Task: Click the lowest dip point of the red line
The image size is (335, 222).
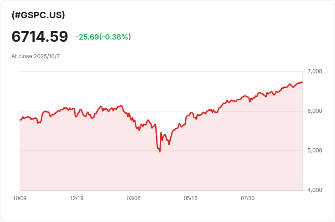Action: pos(160,151)
